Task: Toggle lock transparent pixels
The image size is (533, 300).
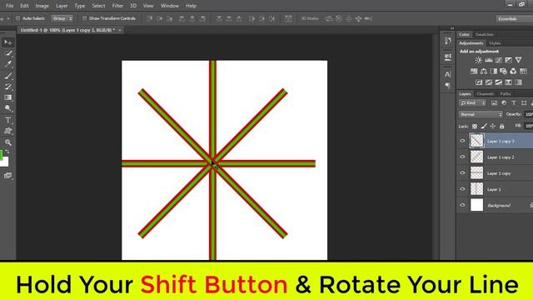Action: [x=475, y=126]
